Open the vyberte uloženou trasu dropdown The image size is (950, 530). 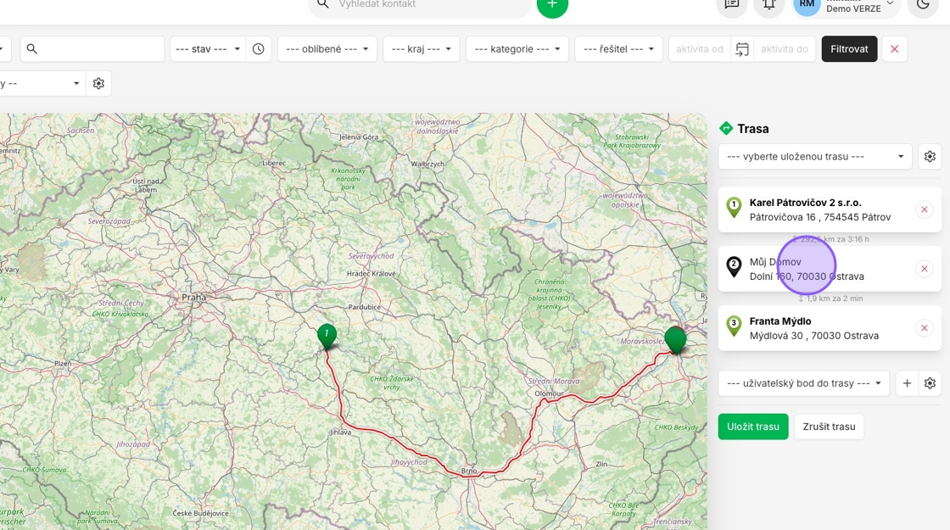(x=815, y=156)
